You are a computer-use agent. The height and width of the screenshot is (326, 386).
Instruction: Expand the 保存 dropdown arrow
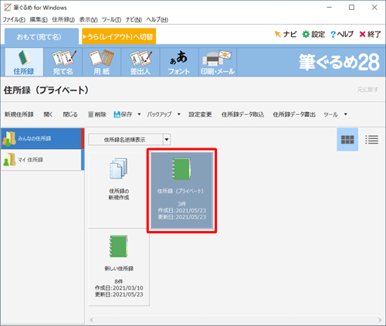(x=139, y=114)
